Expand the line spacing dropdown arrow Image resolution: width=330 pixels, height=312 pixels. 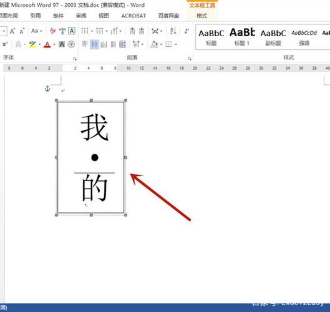[x=142, y=44]
